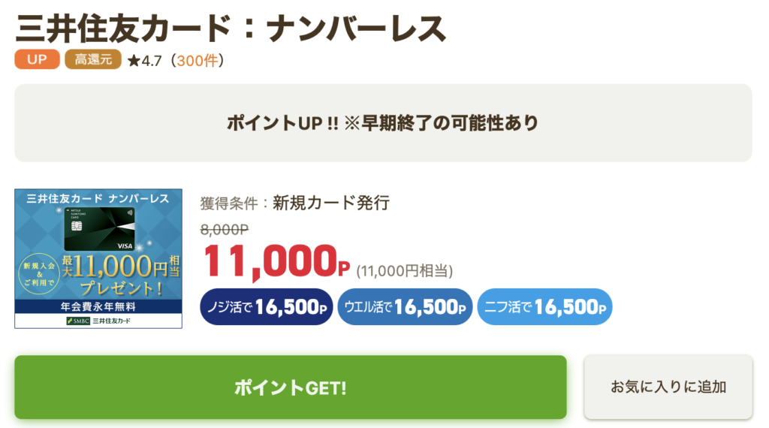
Task: Select the ウエル活で16,500P badge
Action: click(405, 307)
